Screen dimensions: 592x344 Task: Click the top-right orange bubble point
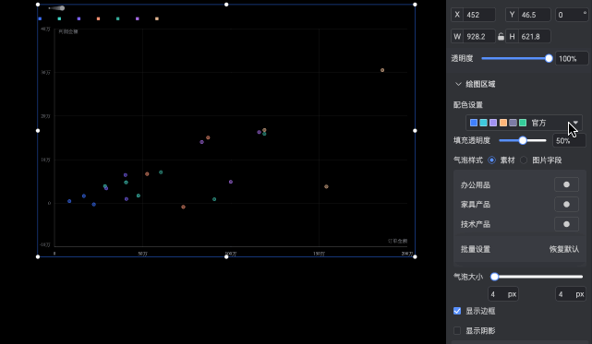[x=382, y=70]
